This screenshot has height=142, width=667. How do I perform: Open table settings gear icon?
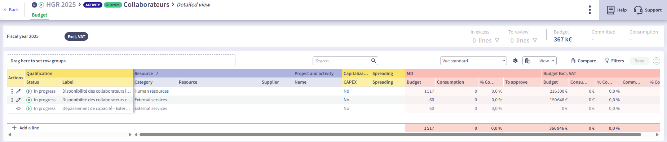click(515, 61)
